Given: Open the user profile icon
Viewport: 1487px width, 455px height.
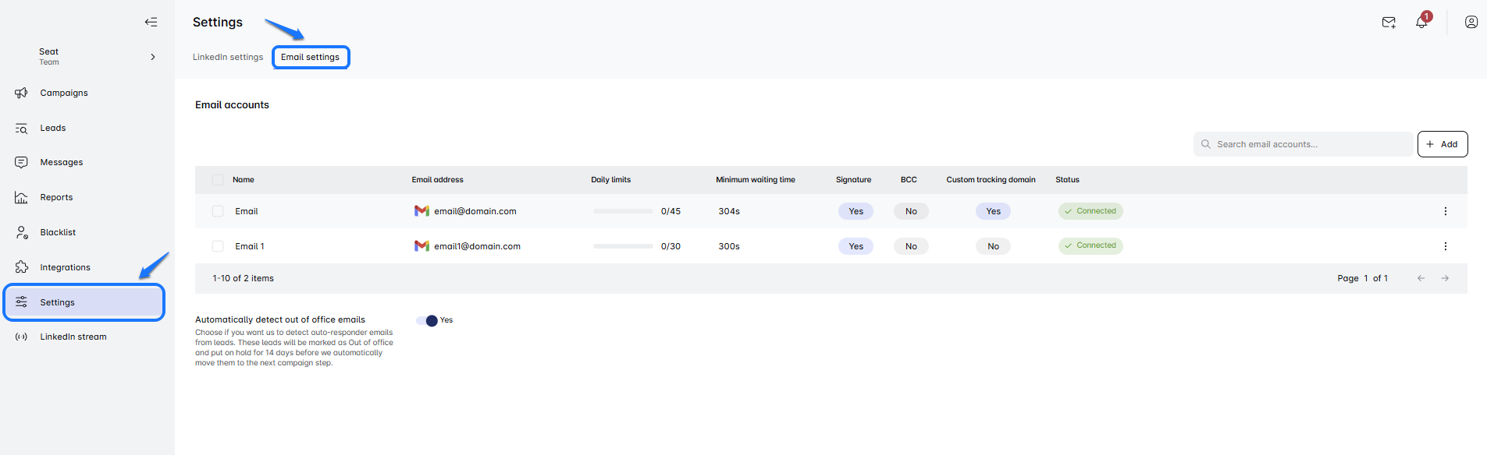Looking at the screenshot, I should pyautogui.click(x=1471, y=22).
